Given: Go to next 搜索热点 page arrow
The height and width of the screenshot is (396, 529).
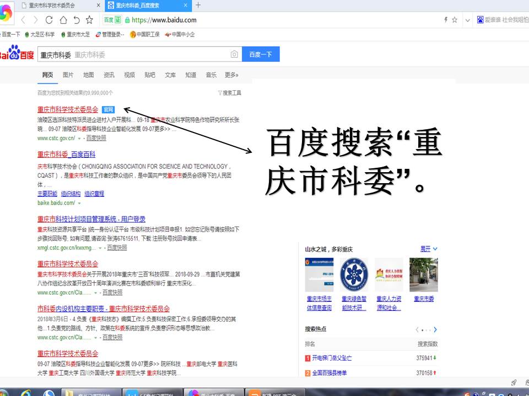Looking at the screenshot, I should pyautogui.click(x=435, y=329).
